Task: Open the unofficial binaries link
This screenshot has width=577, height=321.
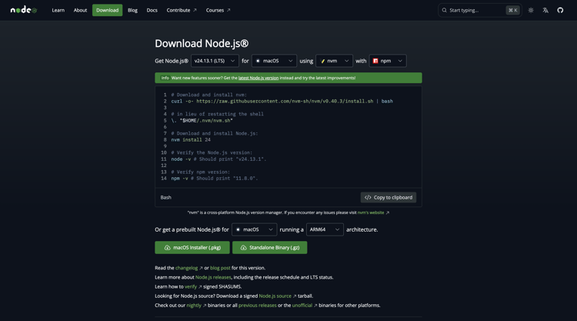Action: coord(305,305)
